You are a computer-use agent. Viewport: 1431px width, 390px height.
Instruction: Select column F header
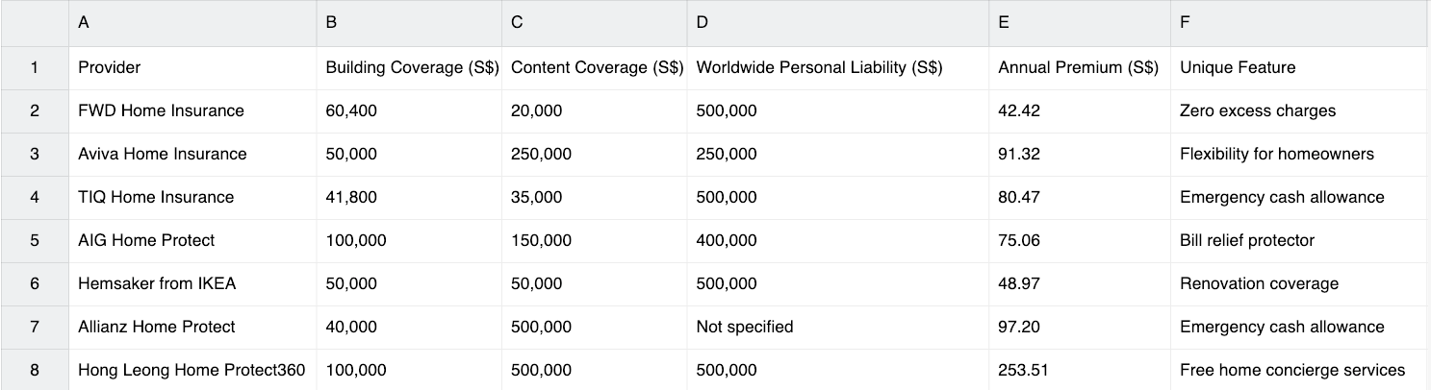[x=1299, y=23]
